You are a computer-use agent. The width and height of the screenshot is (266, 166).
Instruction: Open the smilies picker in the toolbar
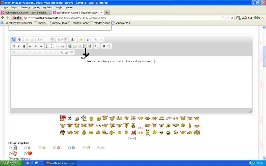pos(81,40)
